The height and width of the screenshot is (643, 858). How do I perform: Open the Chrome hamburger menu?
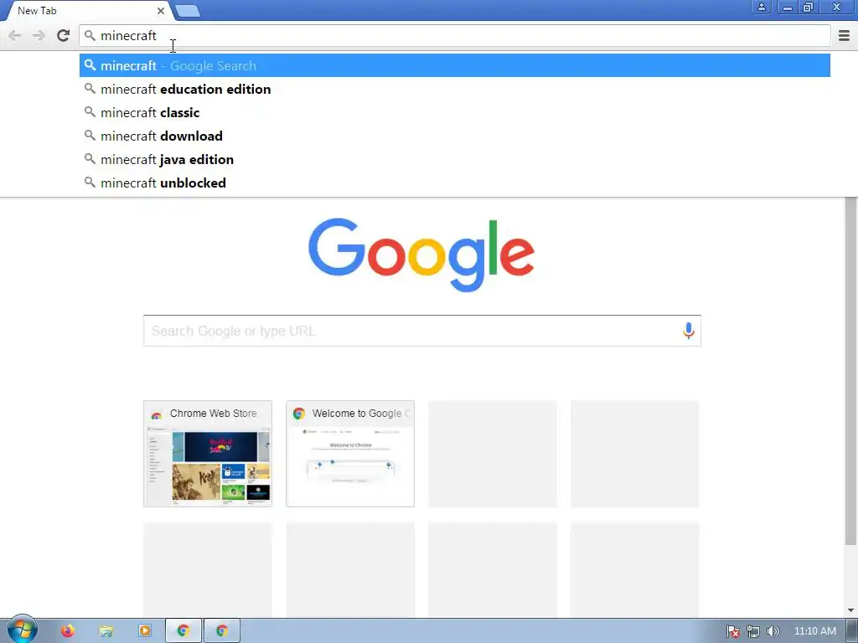[844, 36]
